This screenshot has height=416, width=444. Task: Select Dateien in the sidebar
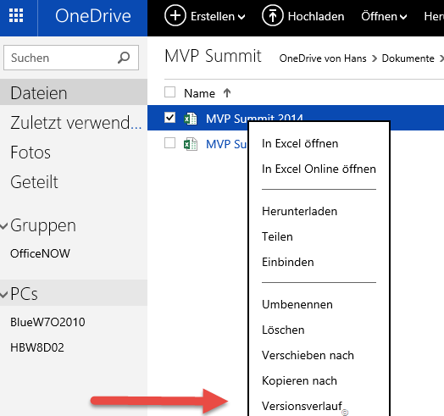(x=74, y=93)
